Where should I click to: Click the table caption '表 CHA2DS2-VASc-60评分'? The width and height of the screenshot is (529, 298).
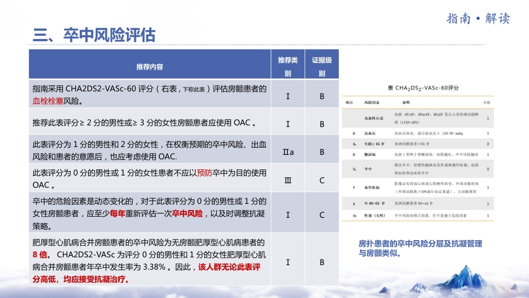tap(423, 88)
